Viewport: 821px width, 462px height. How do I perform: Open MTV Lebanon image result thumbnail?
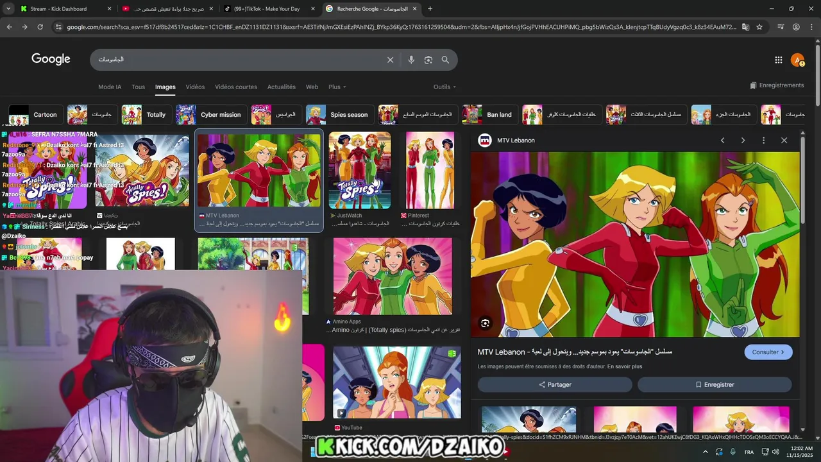[259, 171]
